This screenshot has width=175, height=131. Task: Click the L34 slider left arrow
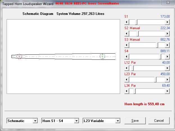click(x=127, y=91)
